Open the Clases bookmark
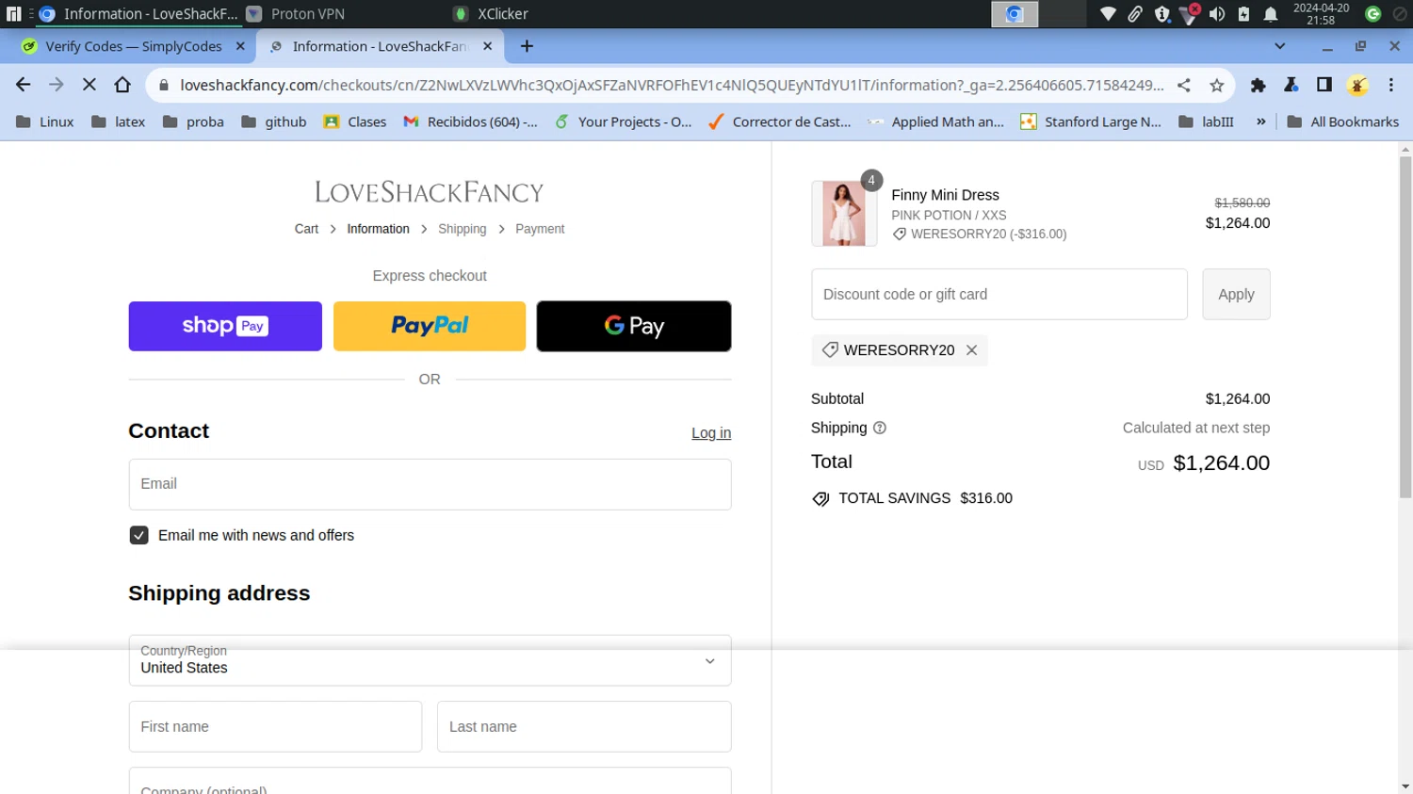This screenshot has width=1413, height=794. point(354,122)
